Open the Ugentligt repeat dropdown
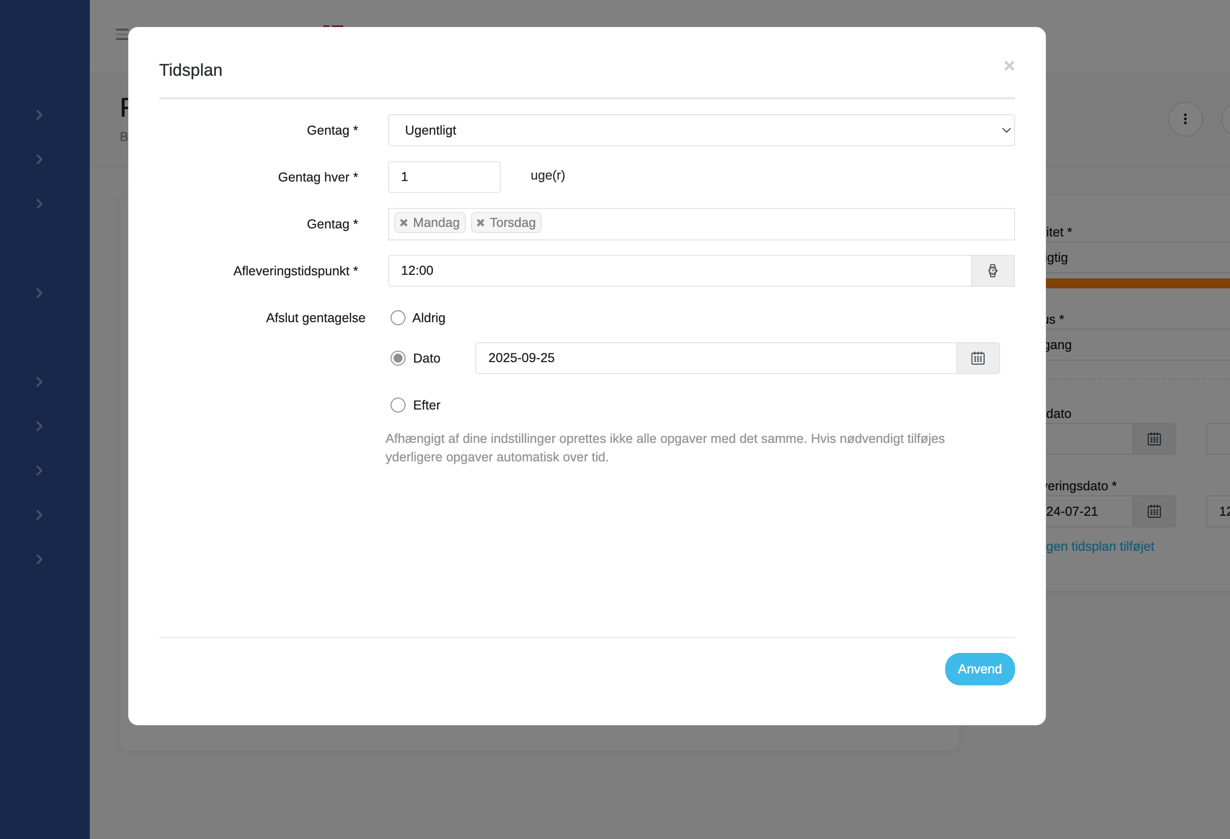This screenshot has width=1230, height=839. point(701,130)
